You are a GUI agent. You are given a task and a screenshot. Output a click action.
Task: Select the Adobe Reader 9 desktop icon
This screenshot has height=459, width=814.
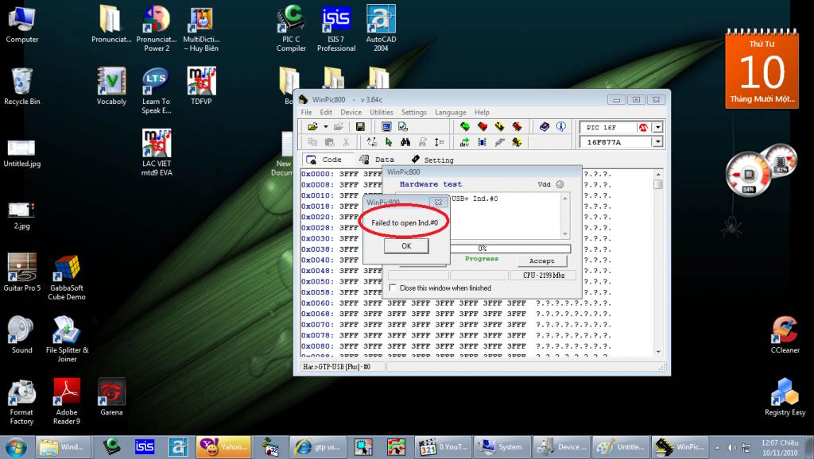[x=67, y=402]
